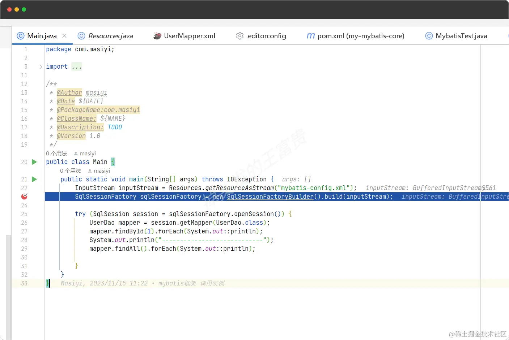Click the @PackageName:com.masiyi Javadoc text
Viewport: 509px width, 340px height.
click(98, 110)
